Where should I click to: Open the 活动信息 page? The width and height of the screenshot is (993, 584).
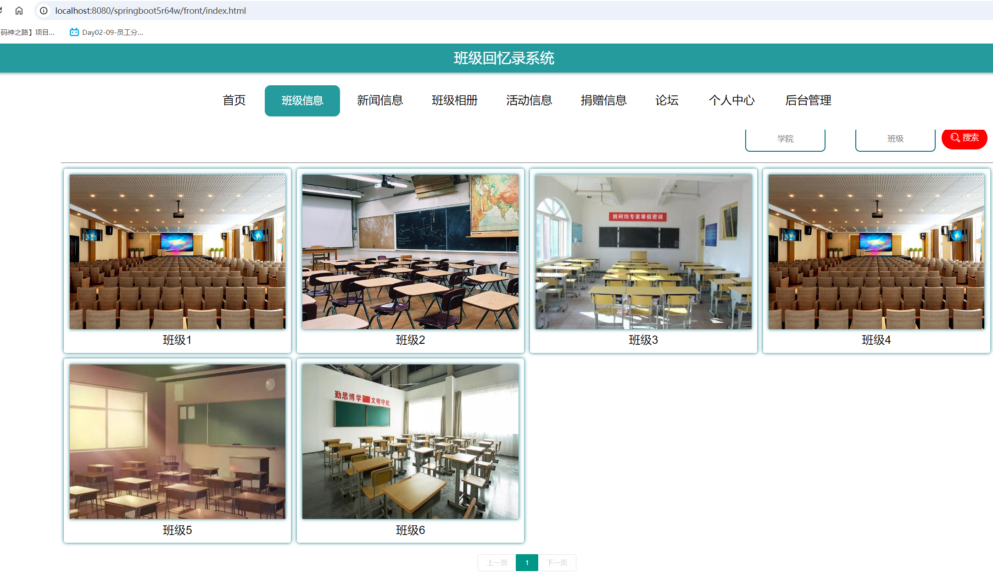pyautogui.click(x=529, y=100)
